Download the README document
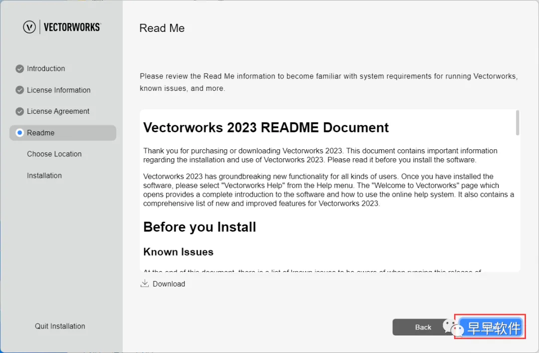 163,284
